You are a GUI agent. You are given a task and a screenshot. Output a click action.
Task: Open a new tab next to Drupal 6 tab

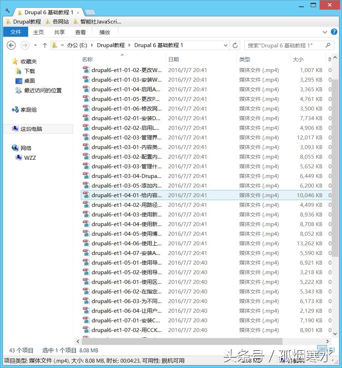click(x=90, y=12)
